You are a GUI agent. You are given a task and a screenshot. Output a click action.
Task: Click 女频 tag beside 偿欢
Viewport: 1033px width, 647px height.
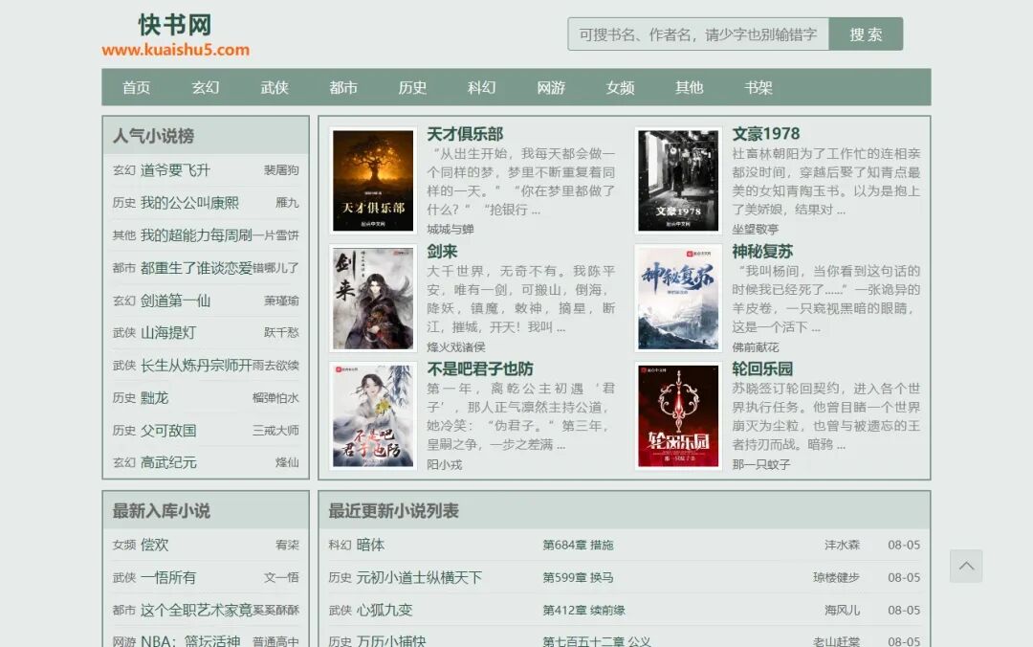click(x=123, y=545)
